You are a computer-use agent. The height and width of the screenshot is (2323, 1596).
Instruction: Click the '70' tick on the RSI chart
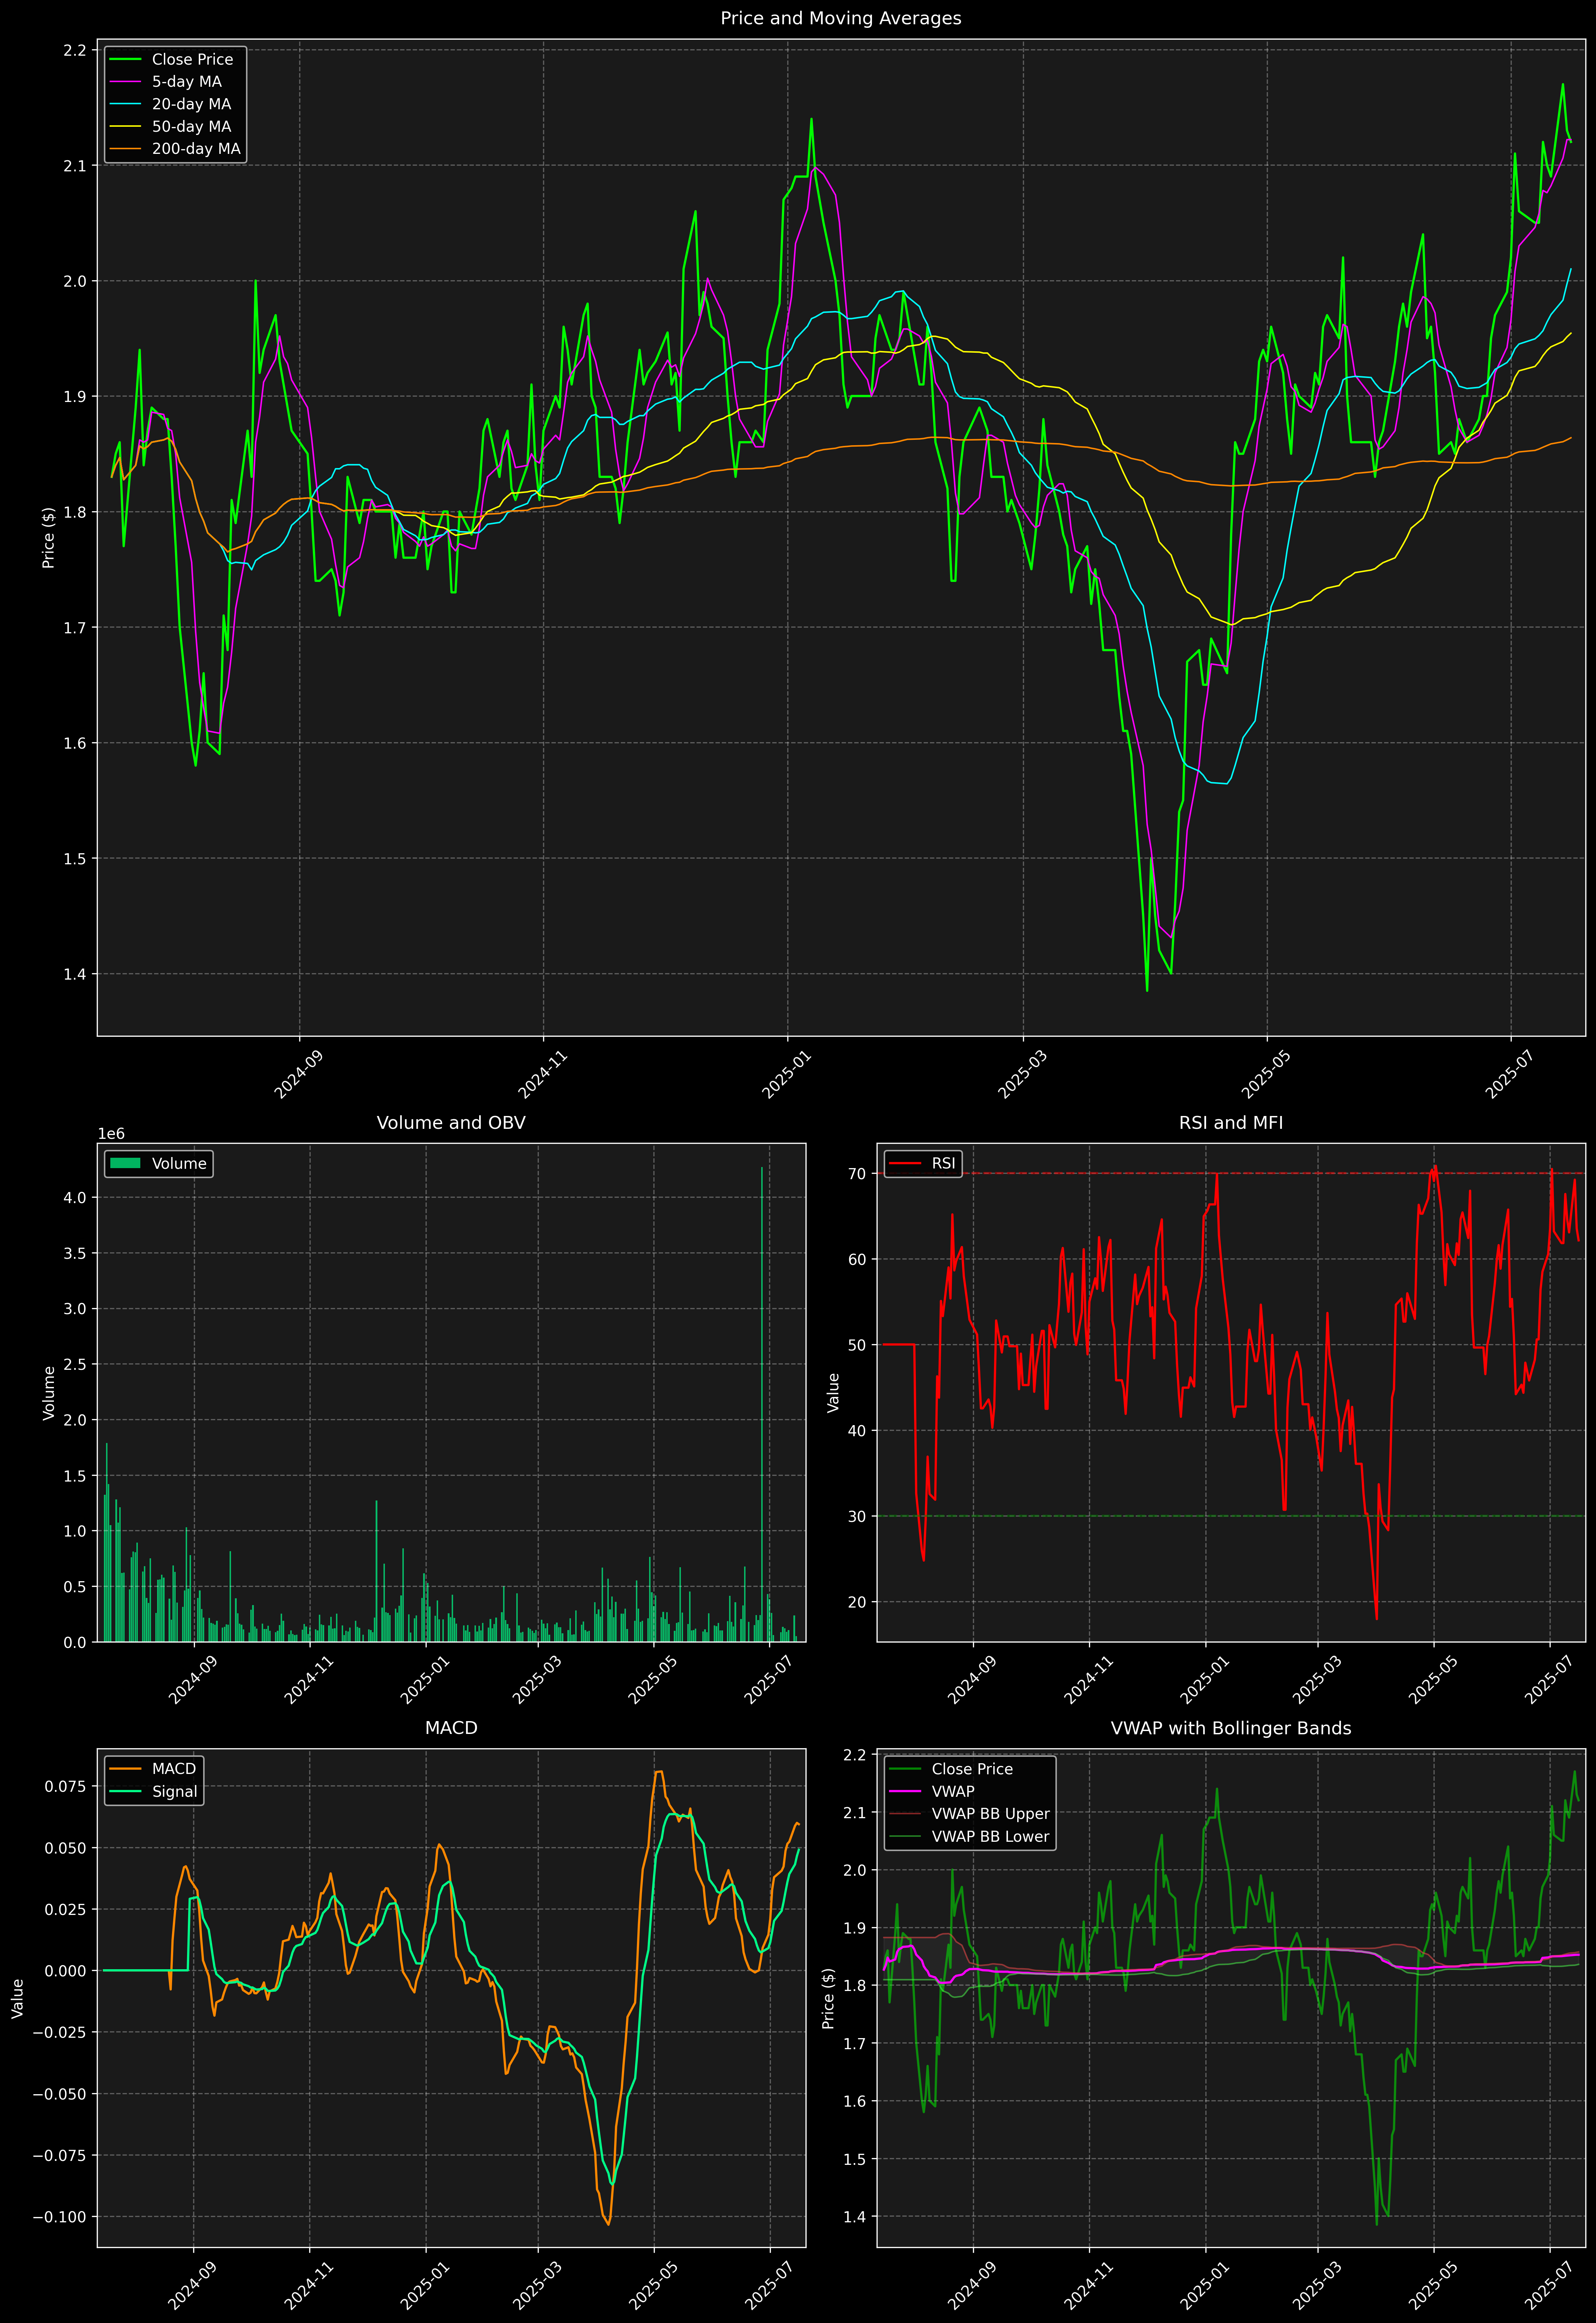[857, 1173]
